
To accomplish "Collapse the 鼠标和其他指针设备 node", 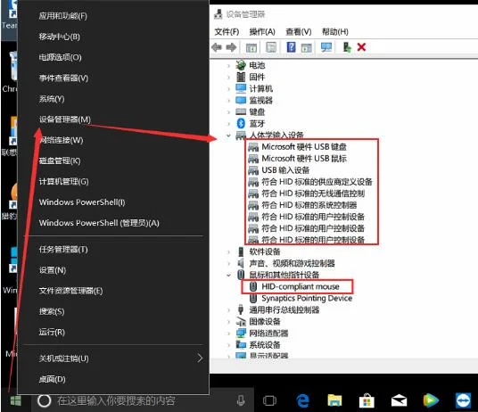I will click(228, 276).
